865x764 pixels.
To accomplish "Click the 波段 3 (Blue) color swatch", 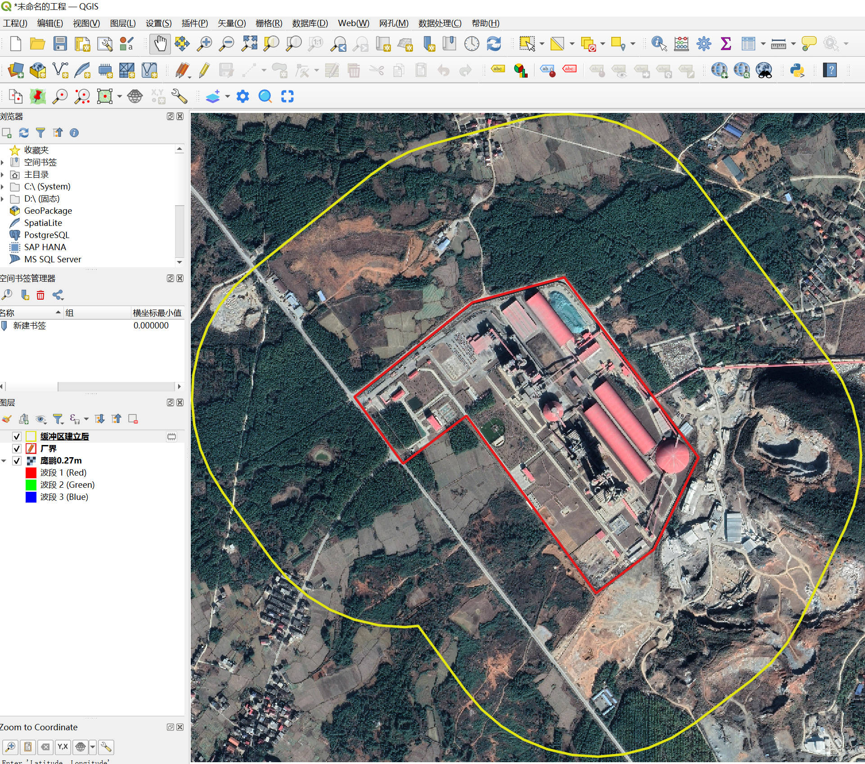I will pos(31,497).
